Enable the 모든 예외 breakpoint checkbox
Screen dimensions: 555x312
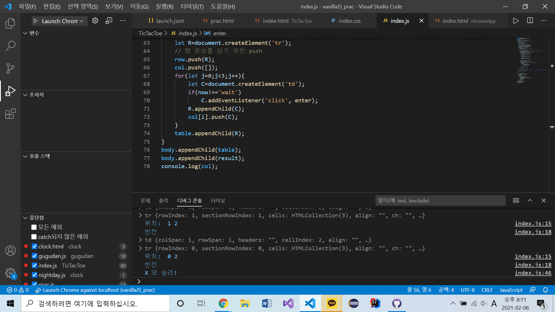coord(34,227)
